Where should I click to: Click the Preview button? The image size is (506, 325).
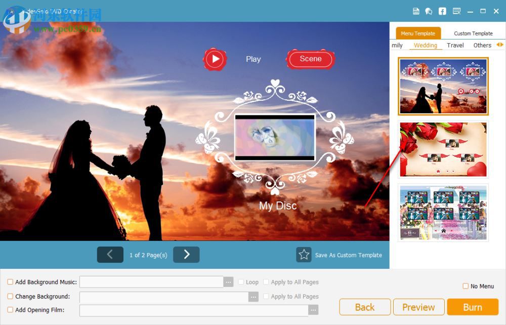418,307
